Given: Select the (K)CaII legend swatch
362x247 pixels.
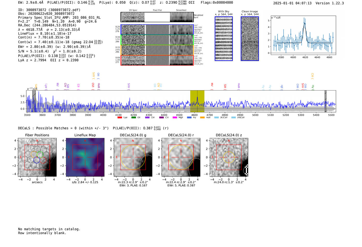Looking at the screenshot, I should [216, 118].
